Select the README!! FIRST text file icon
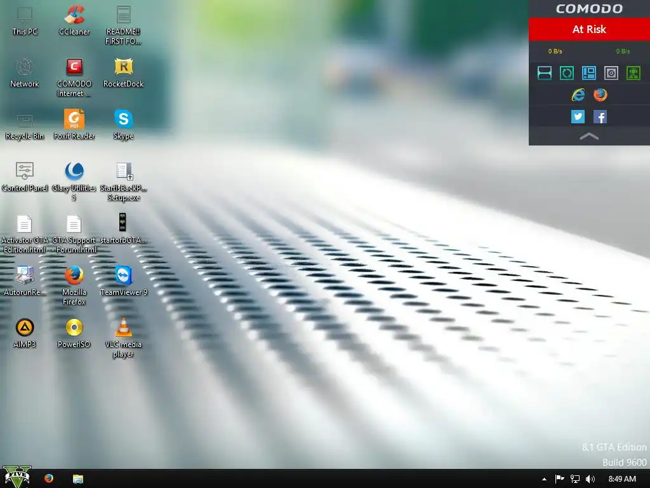This screenshot has height=488, width=650. 123,25
